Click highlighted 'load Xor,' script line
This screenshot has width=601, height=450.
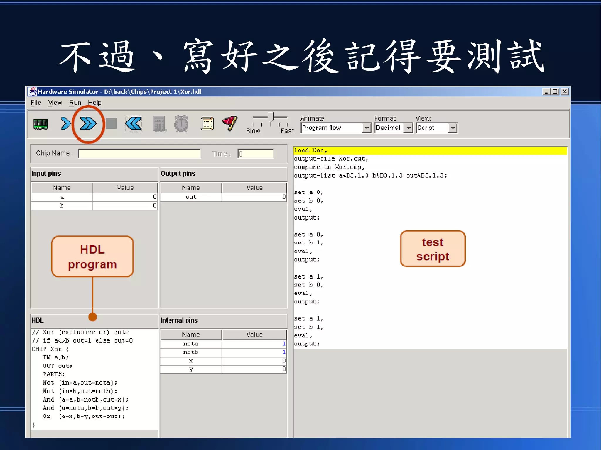(x=310, y=150)
